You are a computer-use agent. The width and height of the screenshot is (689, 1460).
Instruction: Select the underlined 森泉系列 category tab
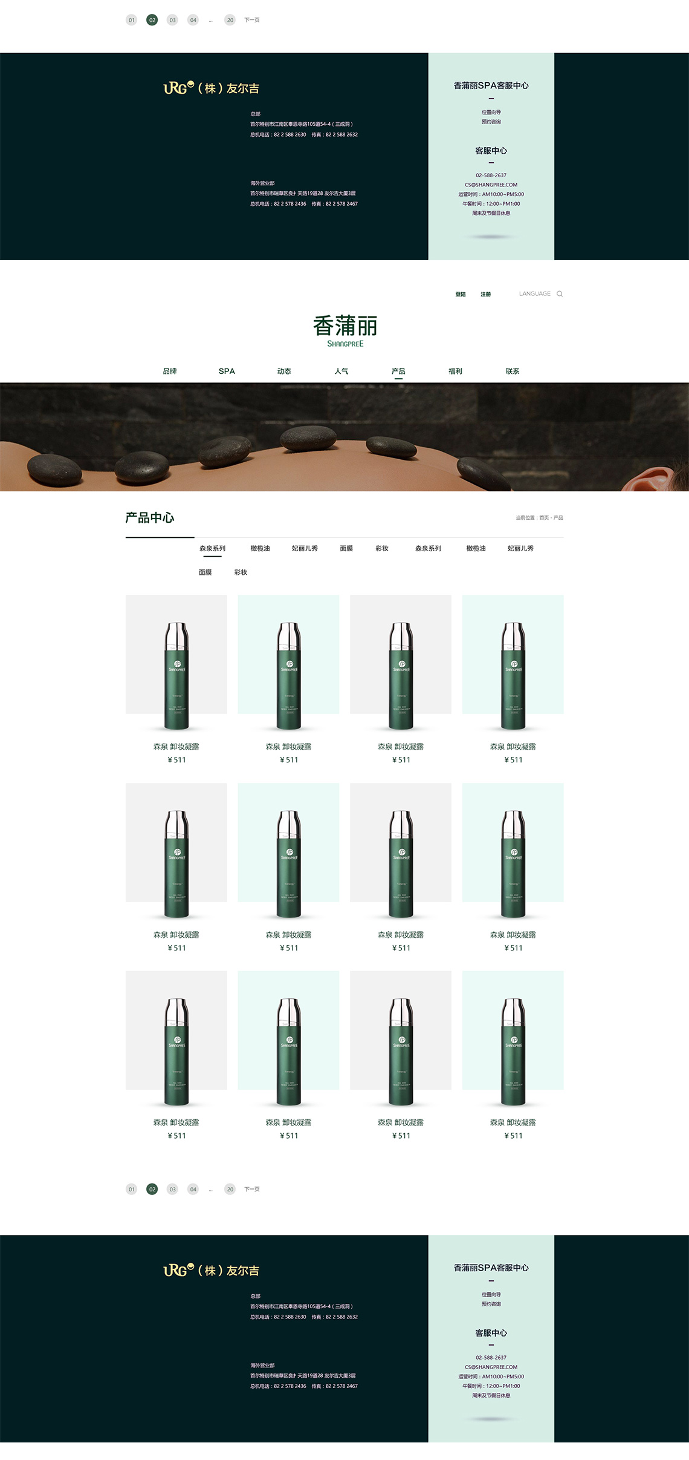pos(212,549)
